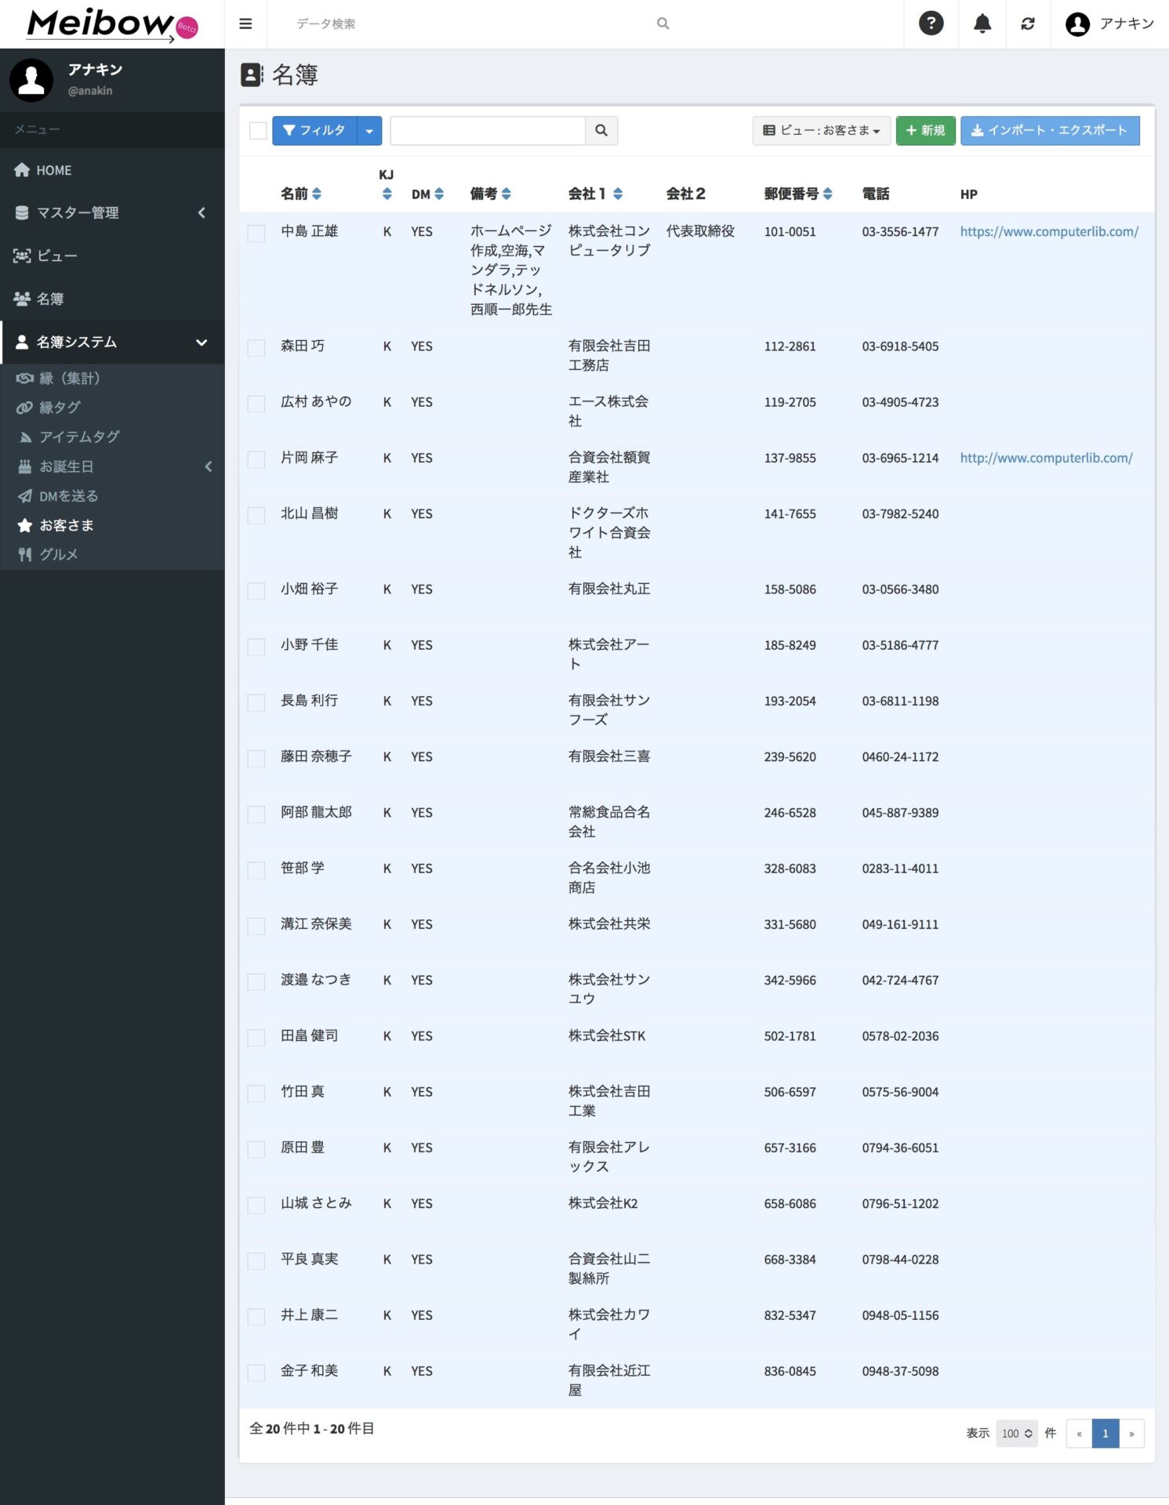Image resolution: width=1169 pixels, height=1505 pixels.
Task: Open the help question mark icon
Action: [x=931, y=24]
